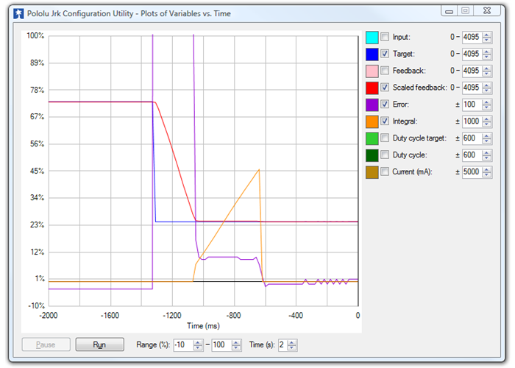The width and height of the screenshot is (515, 368).
Task: Click the purple Error color swatch
Action: pos(372,105)
